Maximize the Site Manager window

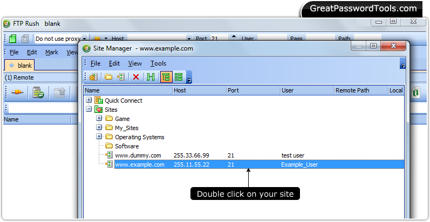click(373, 46)
